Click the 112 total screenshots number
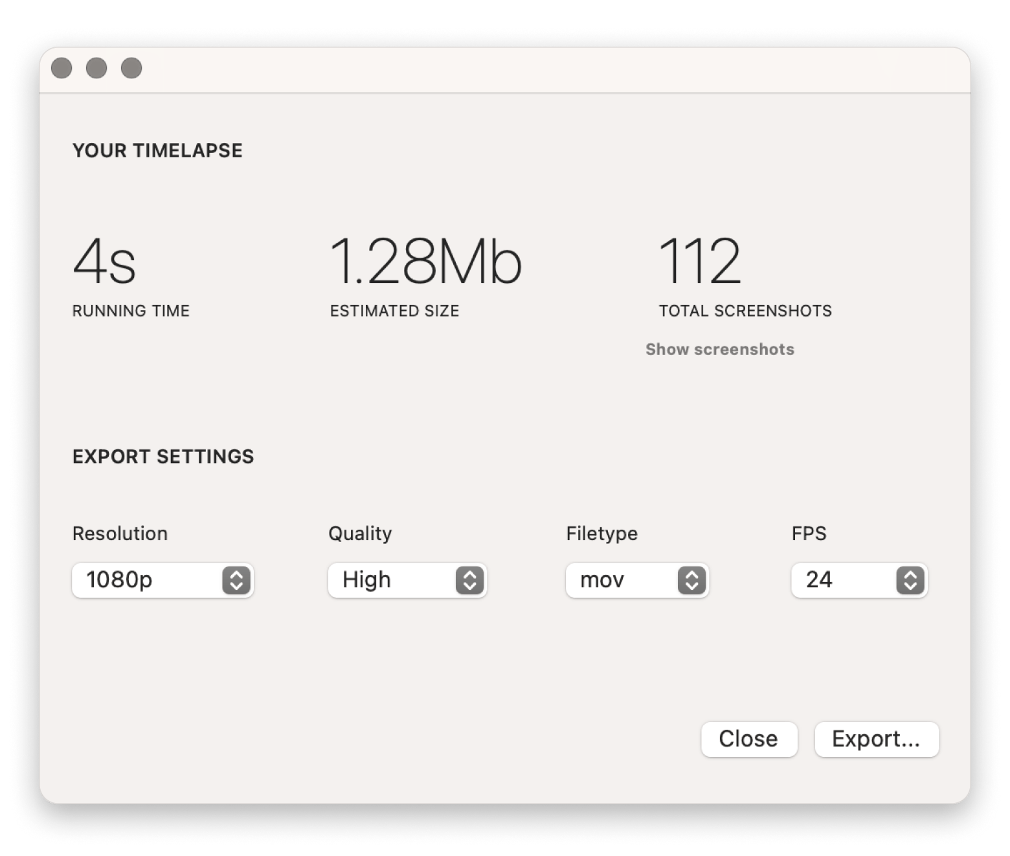This screenshot has height=856, width=1010. 699,262
